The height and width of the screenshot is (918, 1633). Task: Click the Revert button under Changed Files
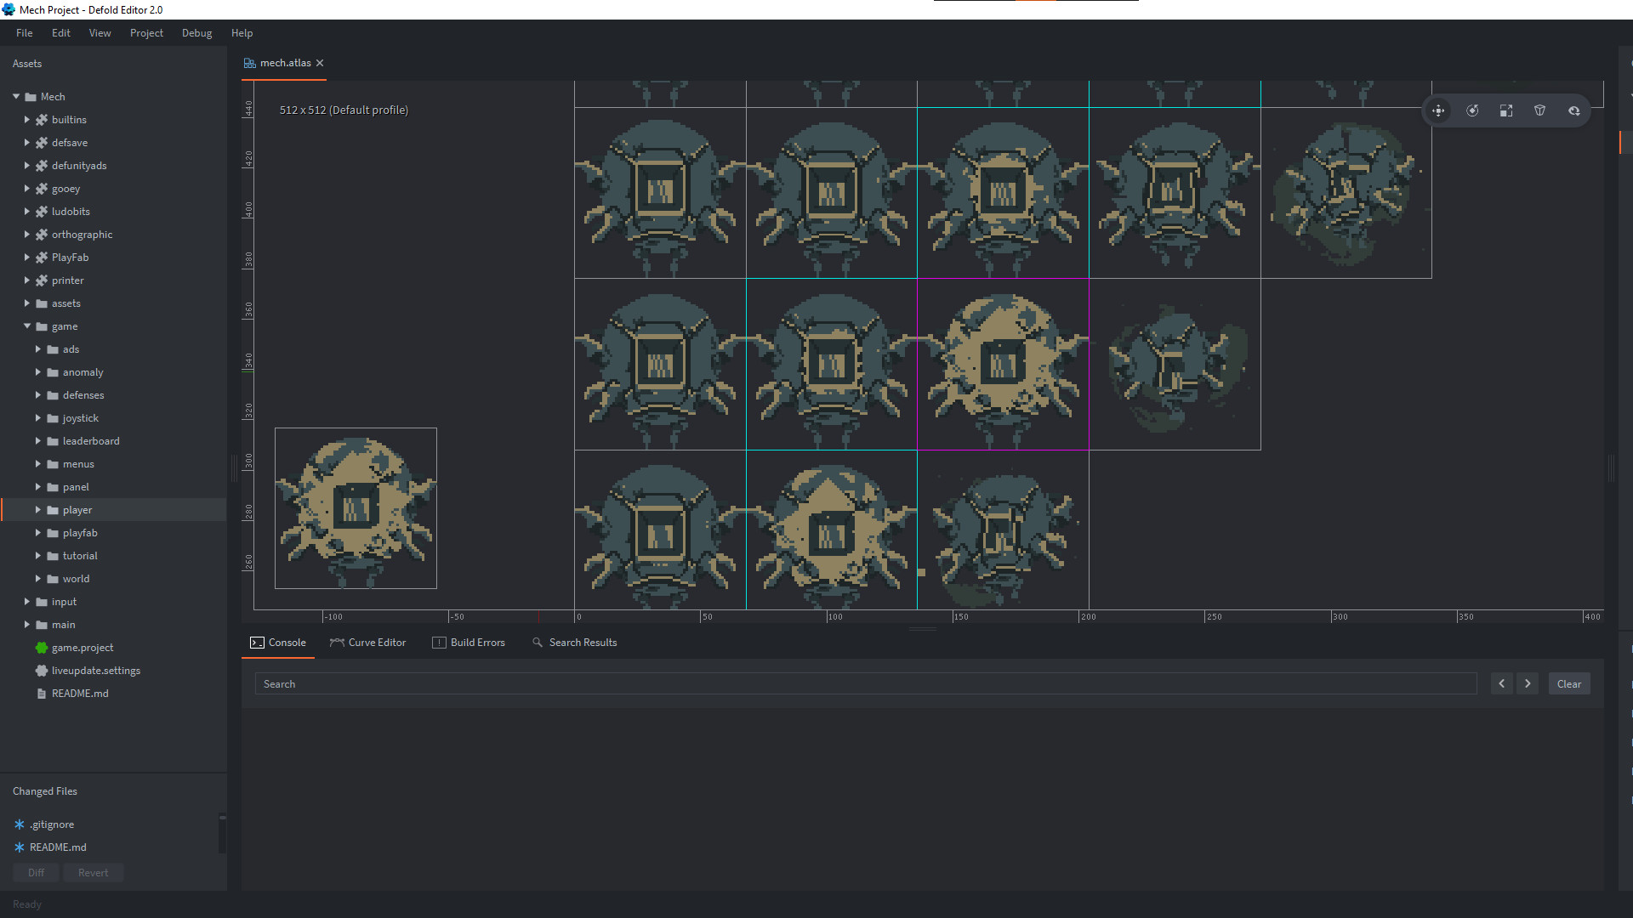tap(93, 872)
